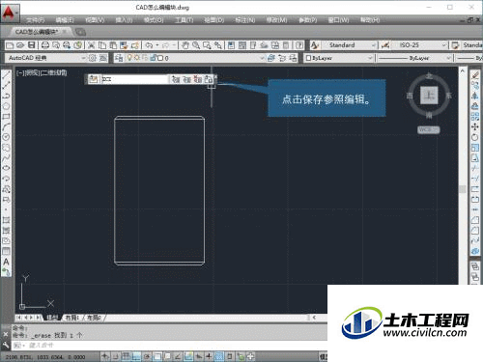Toggle layer 0 freeze sun icon
The image size is (483, 362).
pos(137,58)
